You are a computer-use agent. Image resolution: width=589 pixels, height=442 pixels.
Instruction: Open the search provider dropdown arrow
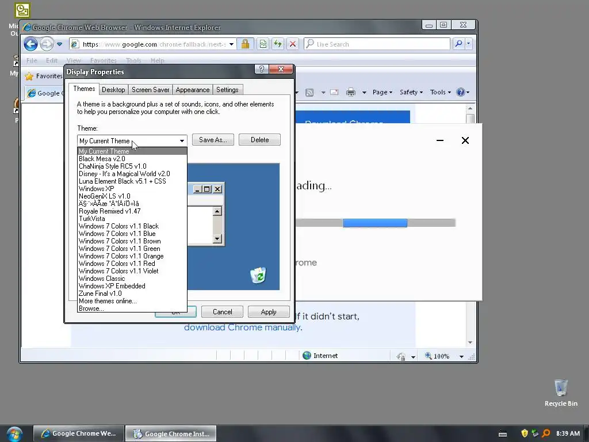(x=468, y=44)
